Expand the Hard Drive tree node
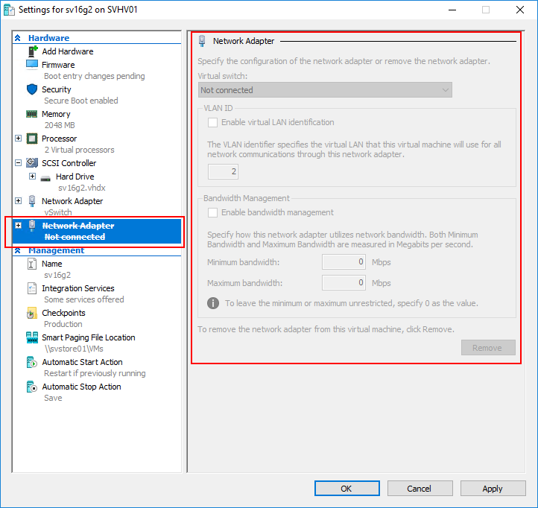Image resolution: width=538 pixels, height=508 pixels. click(32, 177)
